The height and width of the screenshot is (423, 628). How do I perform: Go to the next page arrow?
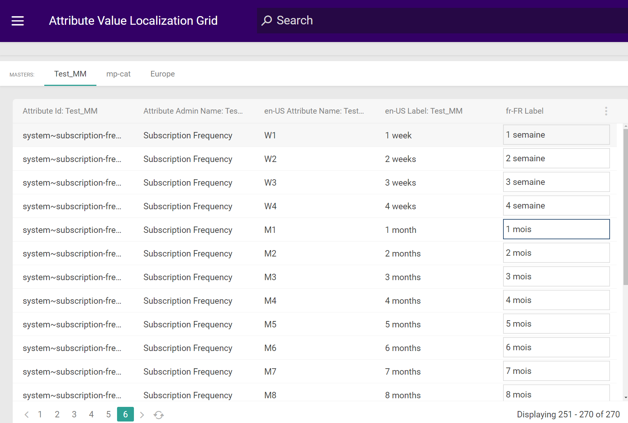(142, 414)
